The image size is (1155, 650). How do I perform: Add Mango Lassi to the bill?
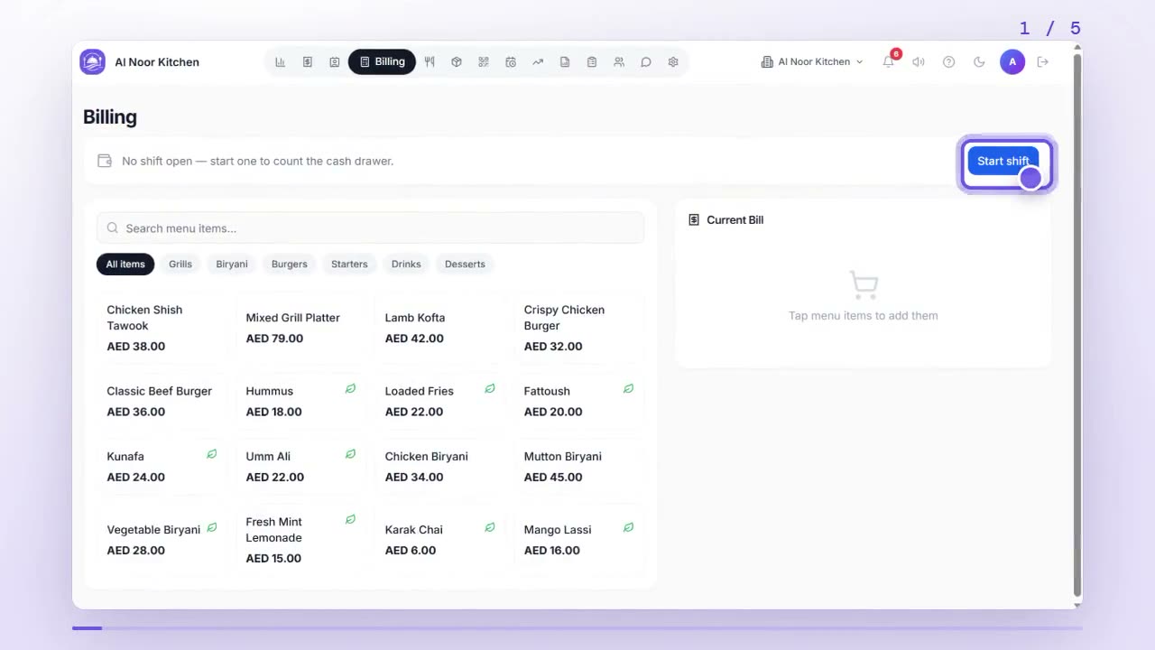(579, 540)
